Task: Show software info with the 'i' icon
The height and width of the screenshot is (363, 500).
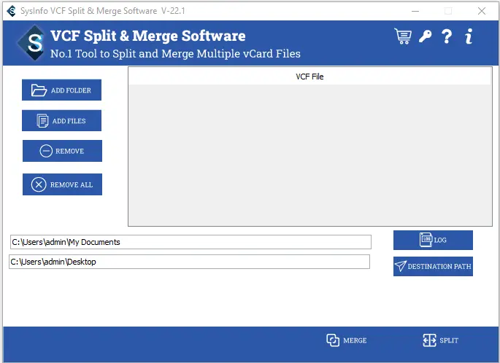Action: click(469, 36)
